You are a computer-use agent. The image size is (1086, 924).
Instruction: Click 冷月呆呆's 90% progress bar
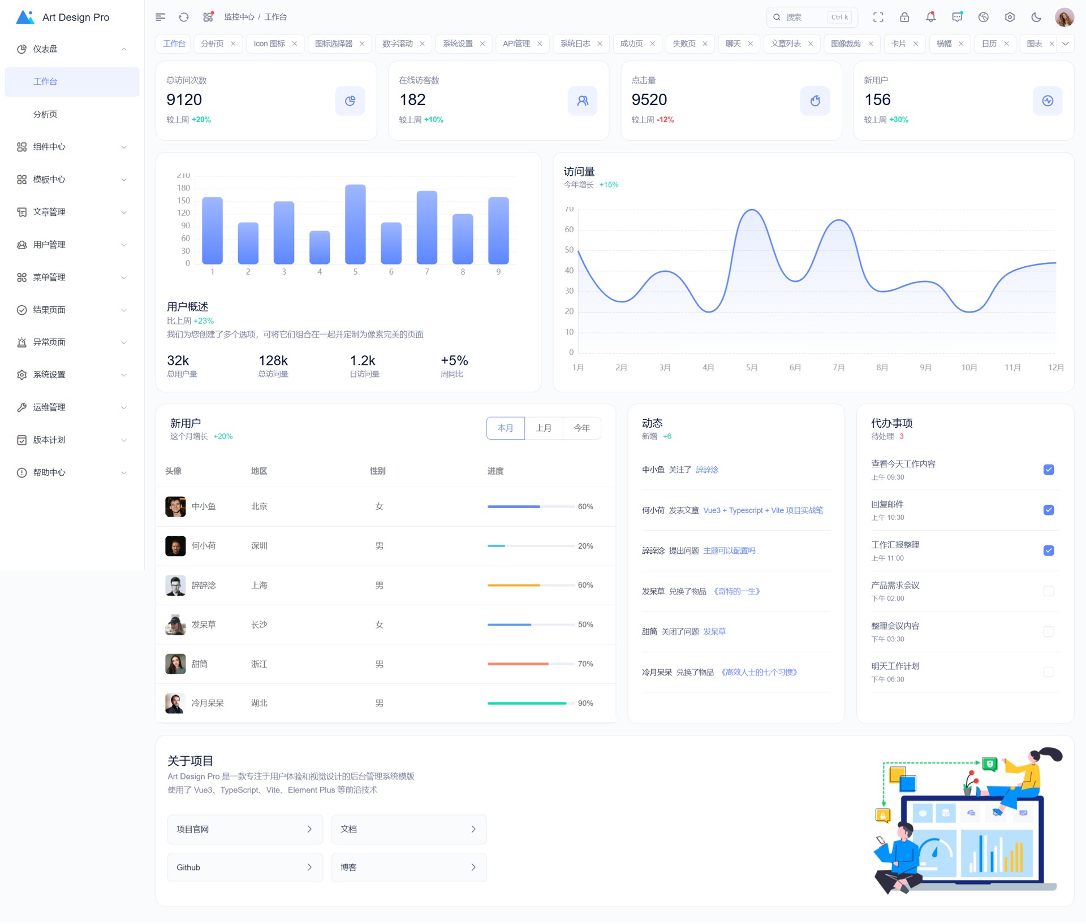pyautogui.click(x=530, y=703)
